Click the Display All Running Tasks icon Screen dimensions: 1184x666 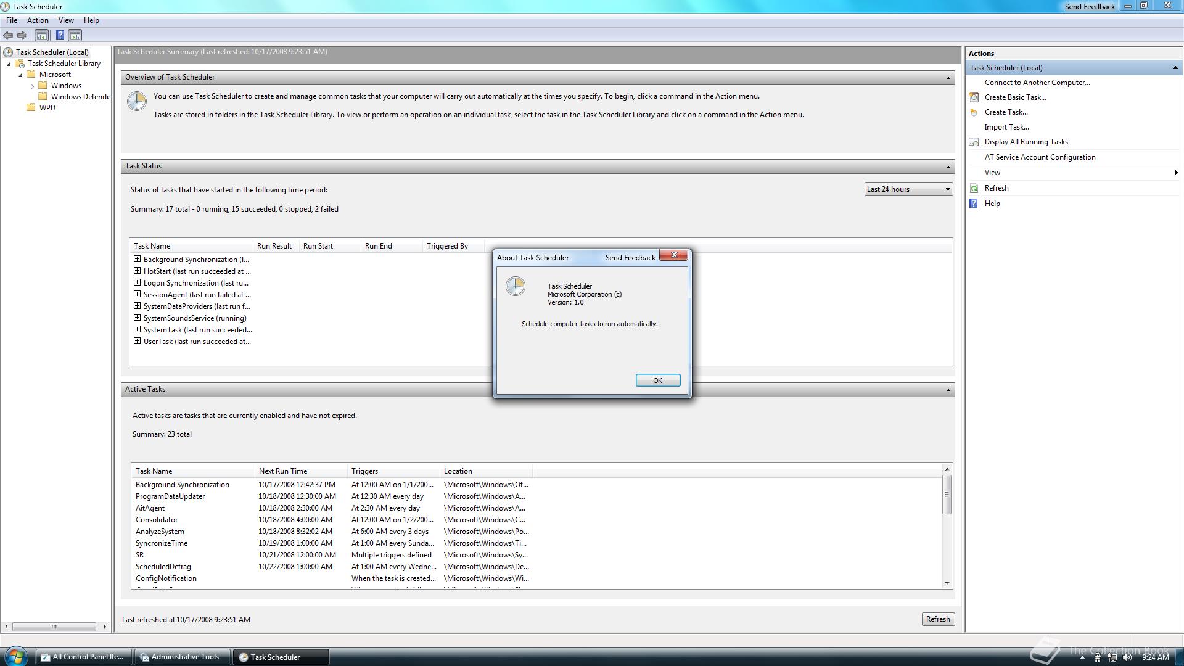(974, 142)
